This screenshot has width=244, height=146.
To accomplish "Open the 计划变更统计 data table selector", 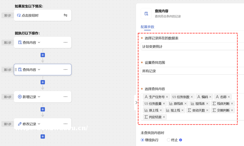I will point(189,47).
